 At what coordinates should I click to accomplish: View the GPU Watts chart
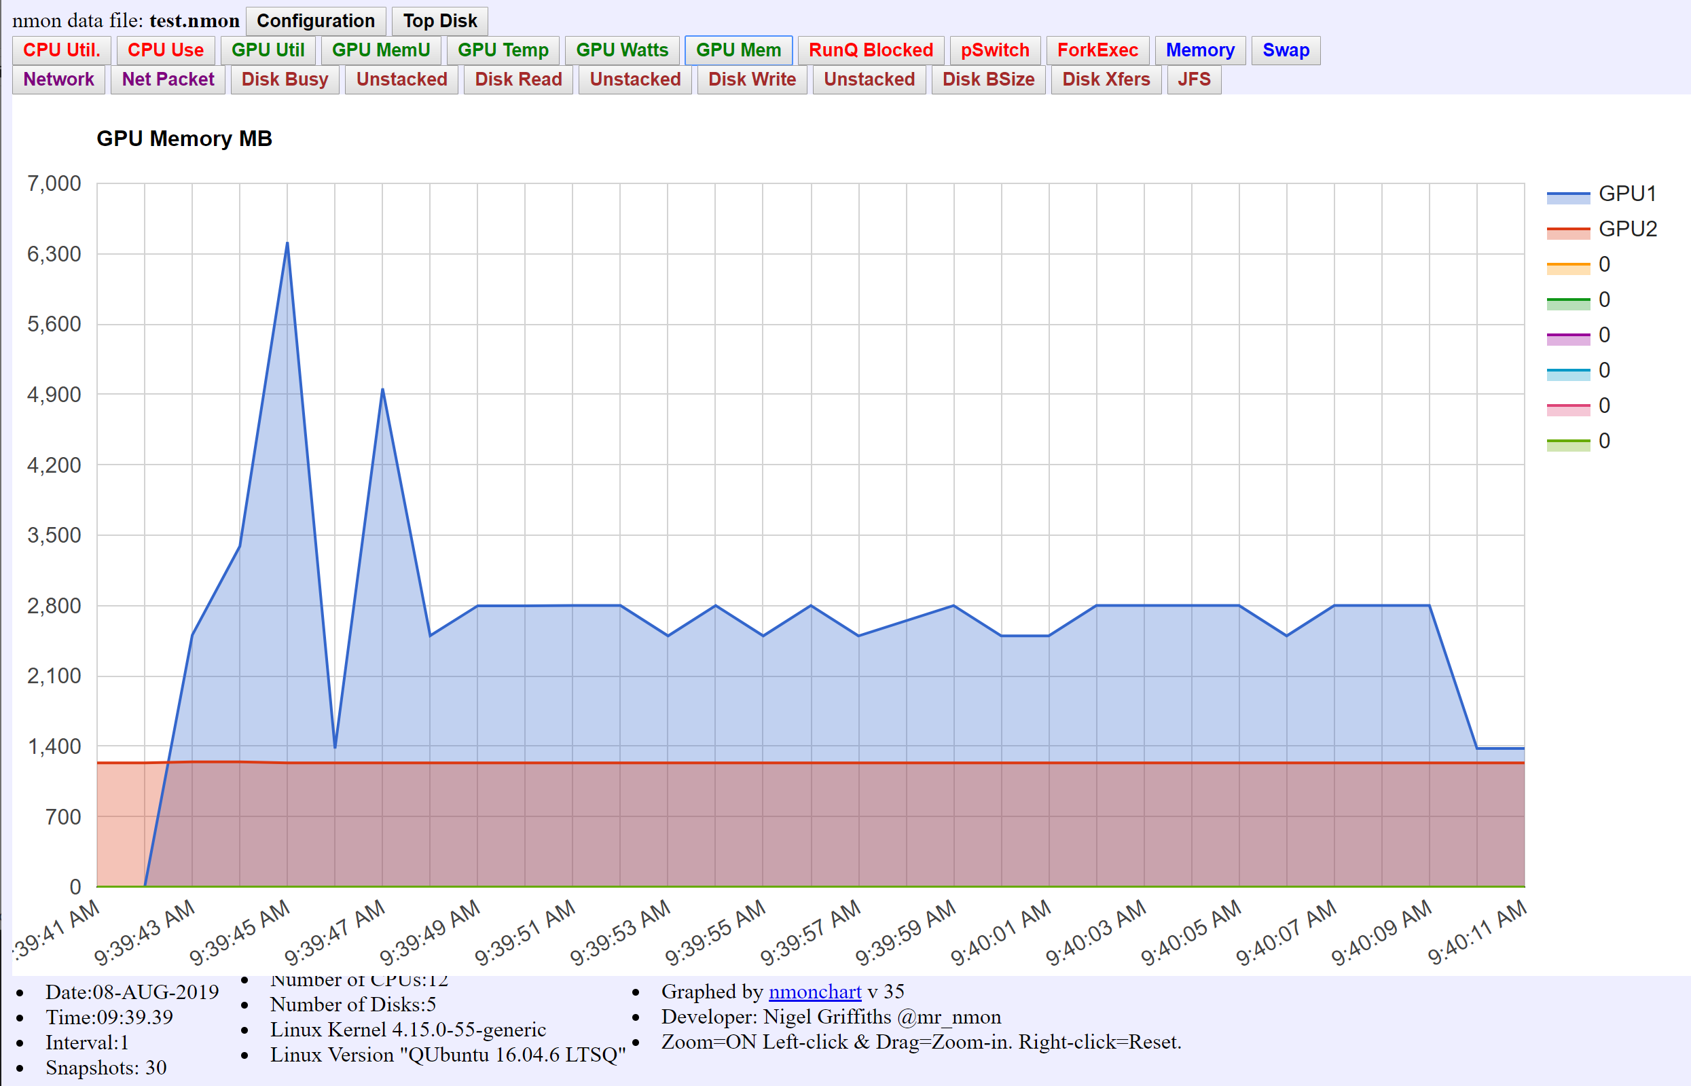pyautogui.click(x=622, y=50)
